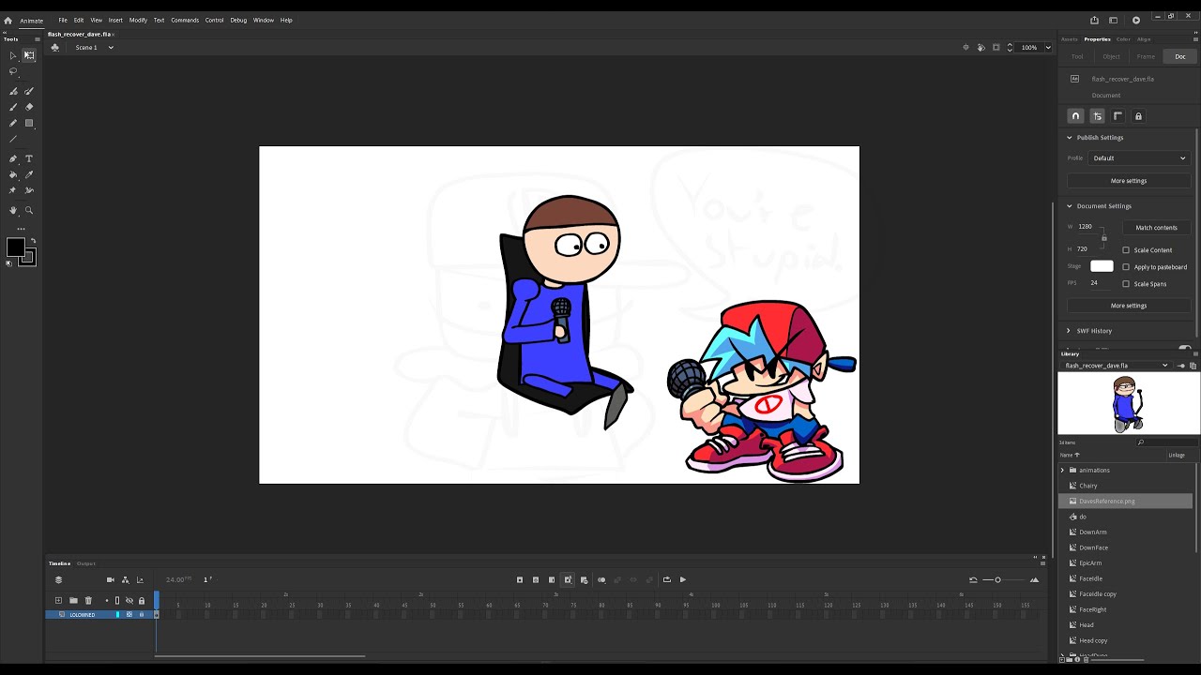1201x675 pixels.
Task: Select the Hand tool
Action: (13, 210)
